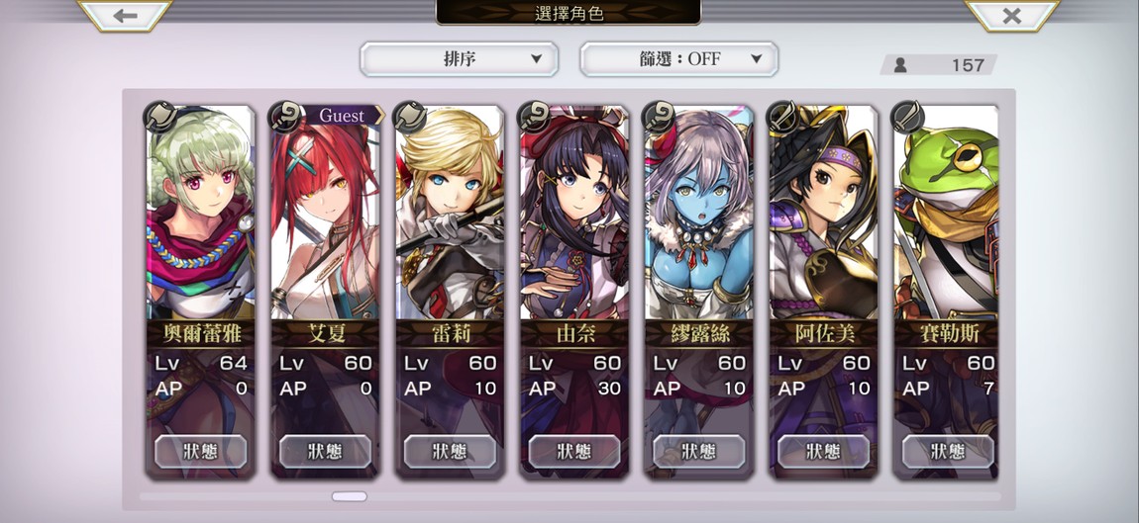Click the horizontal scrollbar handle
The height and width of the screenshot is (523, 1139).
(350, 497)
